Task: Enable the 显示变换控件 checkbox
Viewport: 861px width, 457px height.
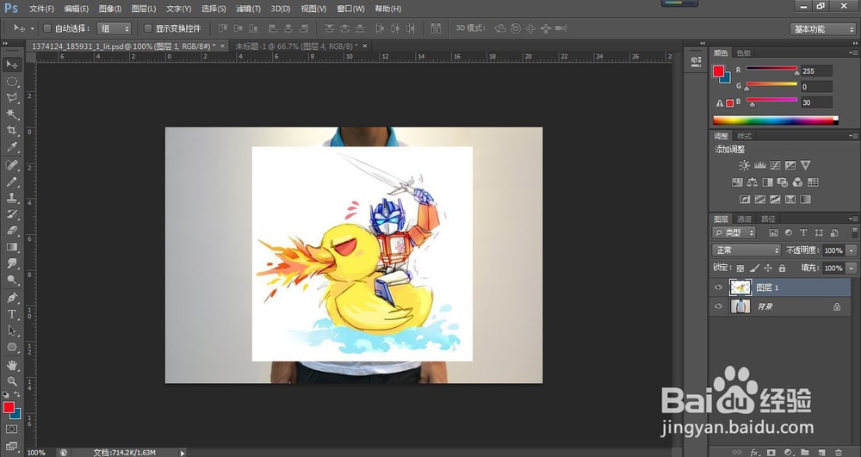Action: tap(148, 28)
